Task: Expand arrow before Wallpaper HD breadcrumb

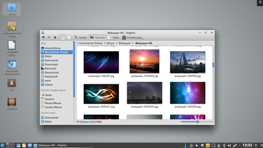Action: point(133,43)
